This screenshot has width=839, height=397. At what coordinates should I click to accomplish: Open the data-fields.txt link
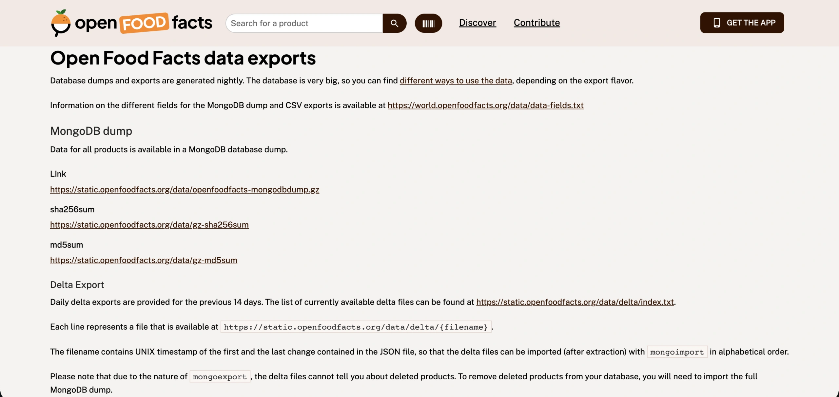click(486, 105)
